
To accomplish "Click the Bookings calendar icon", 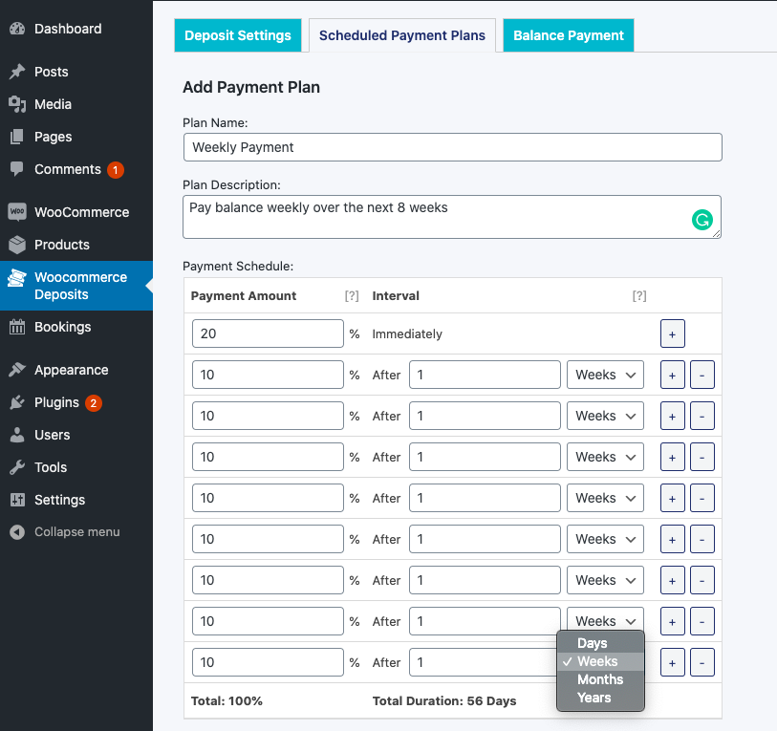I will point(17,327).
